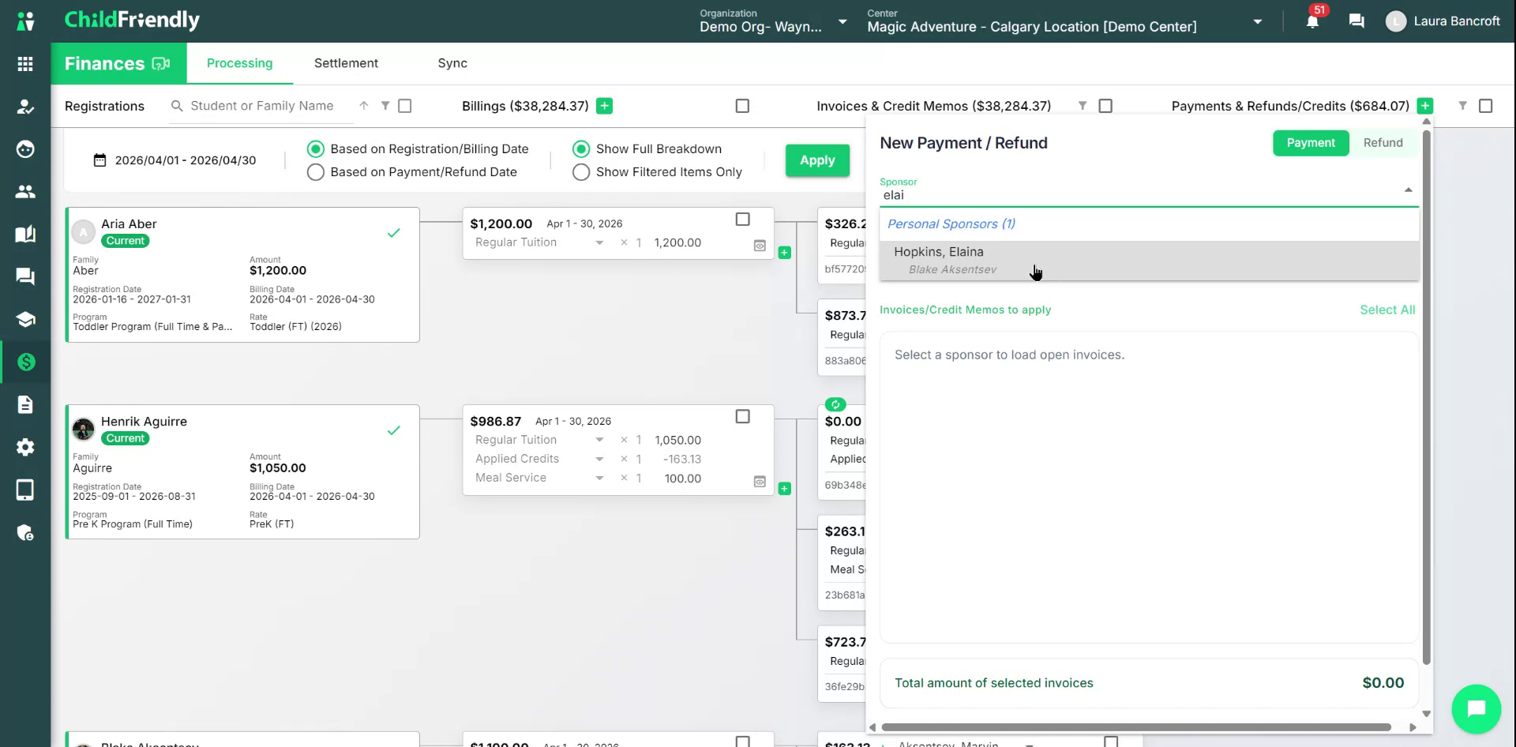Switch to the Sync tab

(452, 63)
